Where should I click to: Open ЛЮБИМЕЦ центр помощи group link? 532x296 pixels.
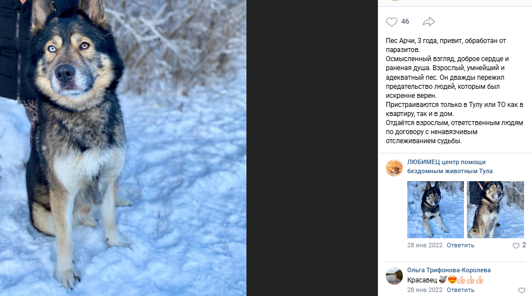449,166
